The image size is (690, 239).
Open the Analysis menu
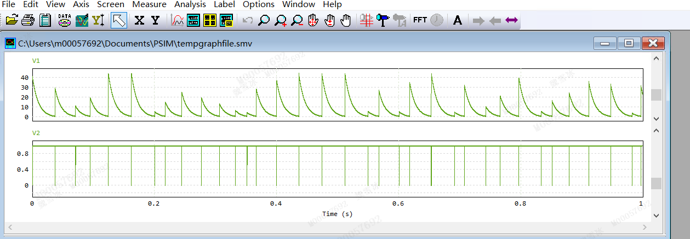[190, 4]
